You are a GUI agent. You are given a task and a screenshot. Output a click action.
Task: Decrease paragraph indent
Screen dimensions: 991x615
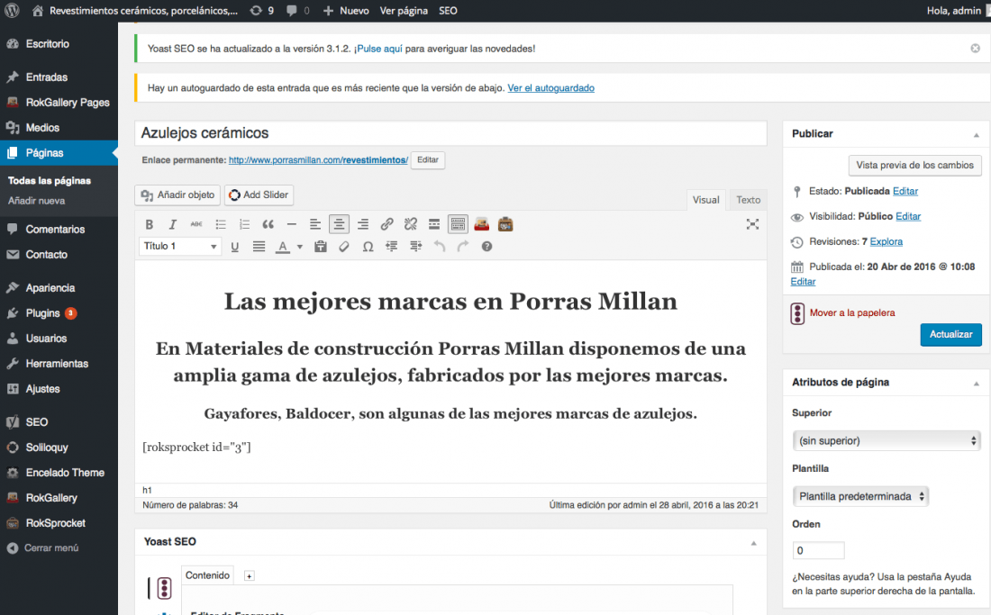pos(392,247)
